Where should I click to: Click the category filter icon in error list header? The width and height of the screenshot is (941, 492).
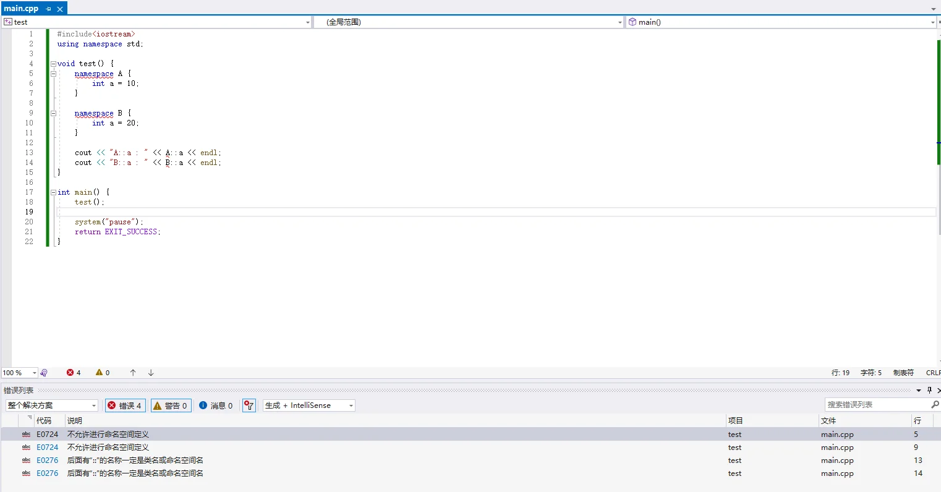(x=29, y=418)
